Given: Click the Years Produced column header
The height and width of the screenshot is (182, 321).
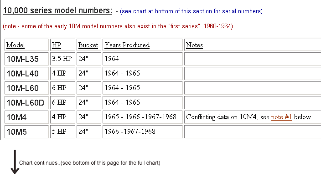Looking at the screenshot, I should click(x=127, y=45).
